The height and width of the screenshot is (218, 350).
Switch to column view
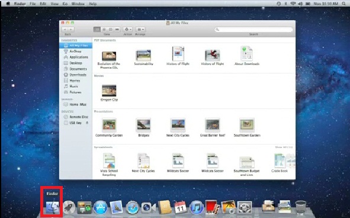111,29
